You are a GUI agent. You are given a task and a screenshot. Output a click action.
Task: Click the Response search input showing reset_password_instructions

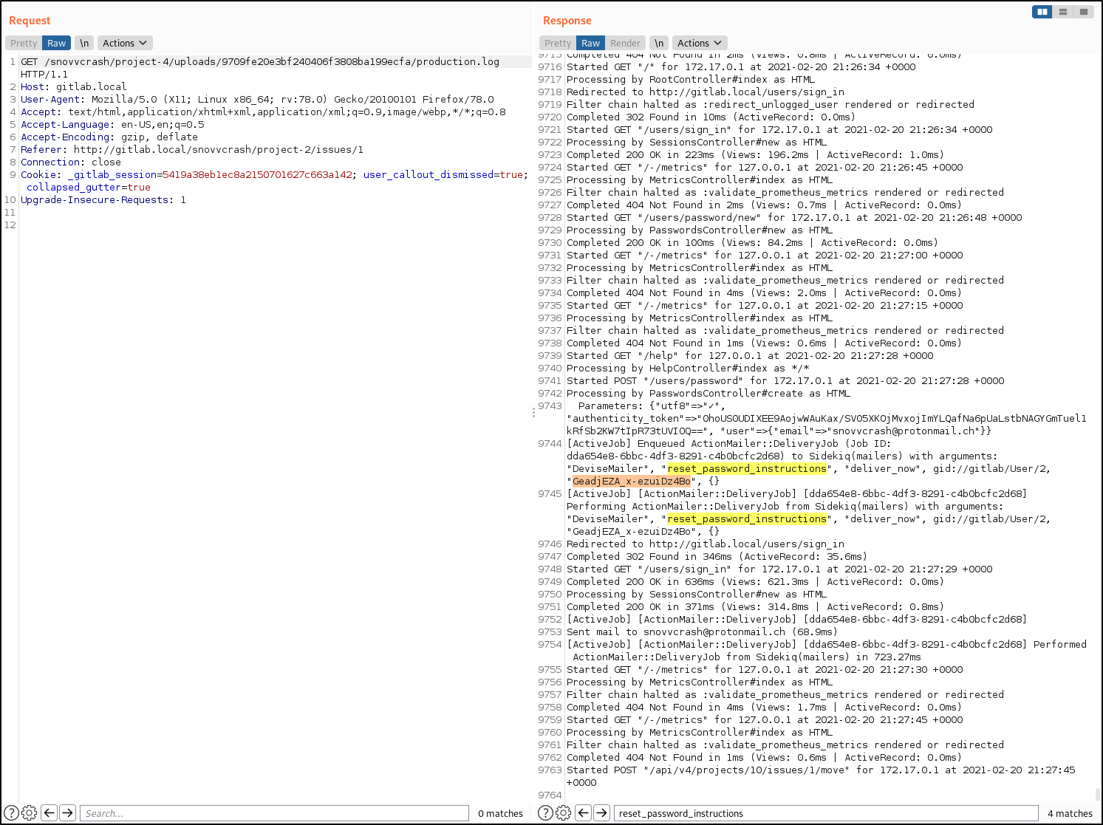(827, 812)
